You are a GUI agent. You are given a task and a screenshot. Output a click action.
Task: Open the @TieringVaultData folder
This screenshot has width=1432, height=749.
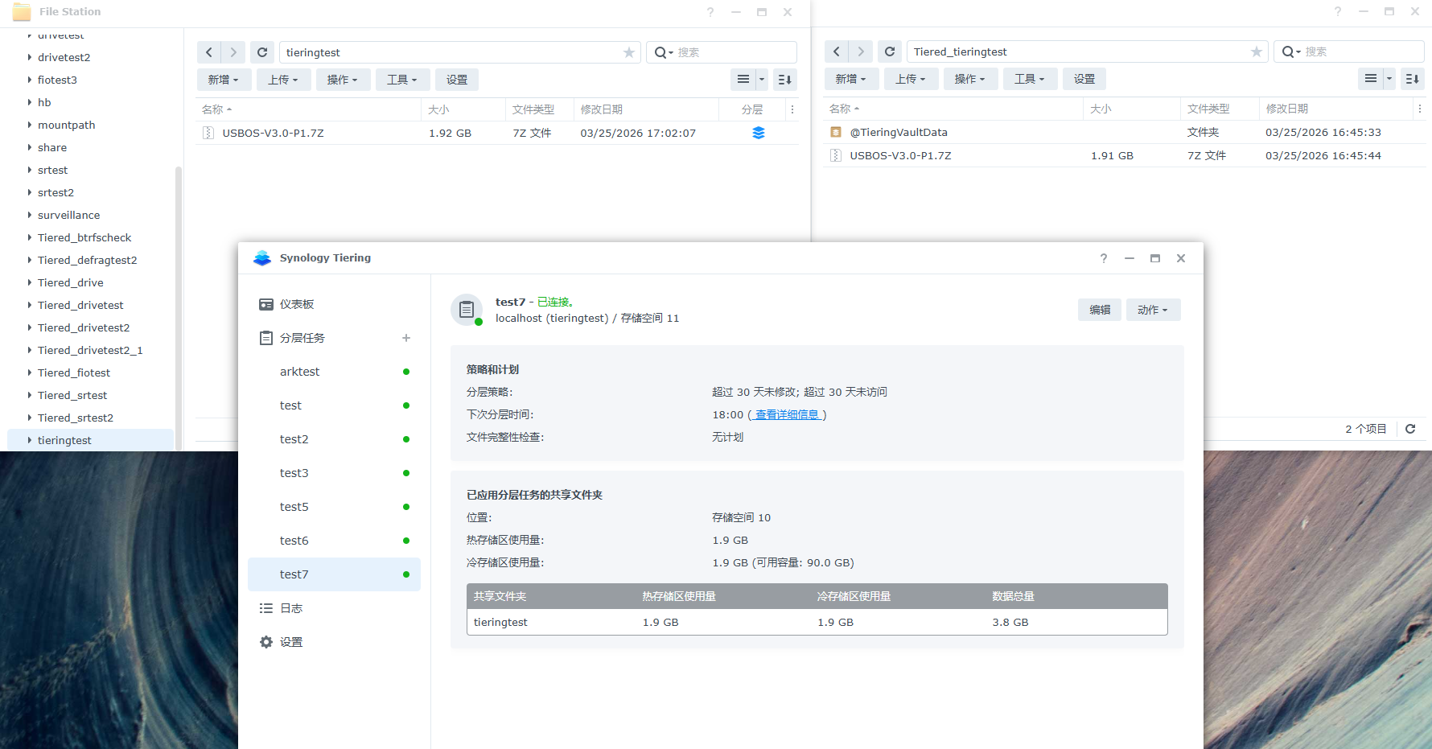(898, 132)
